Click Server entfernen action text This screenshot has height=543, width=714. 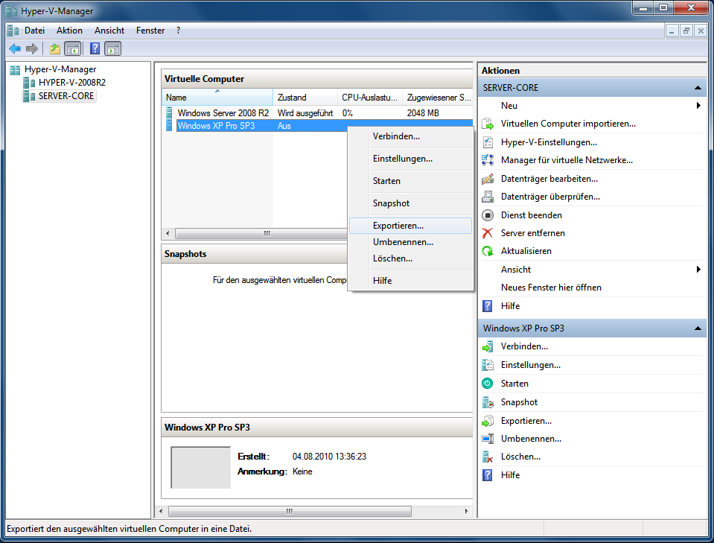[x=533, y=233]
